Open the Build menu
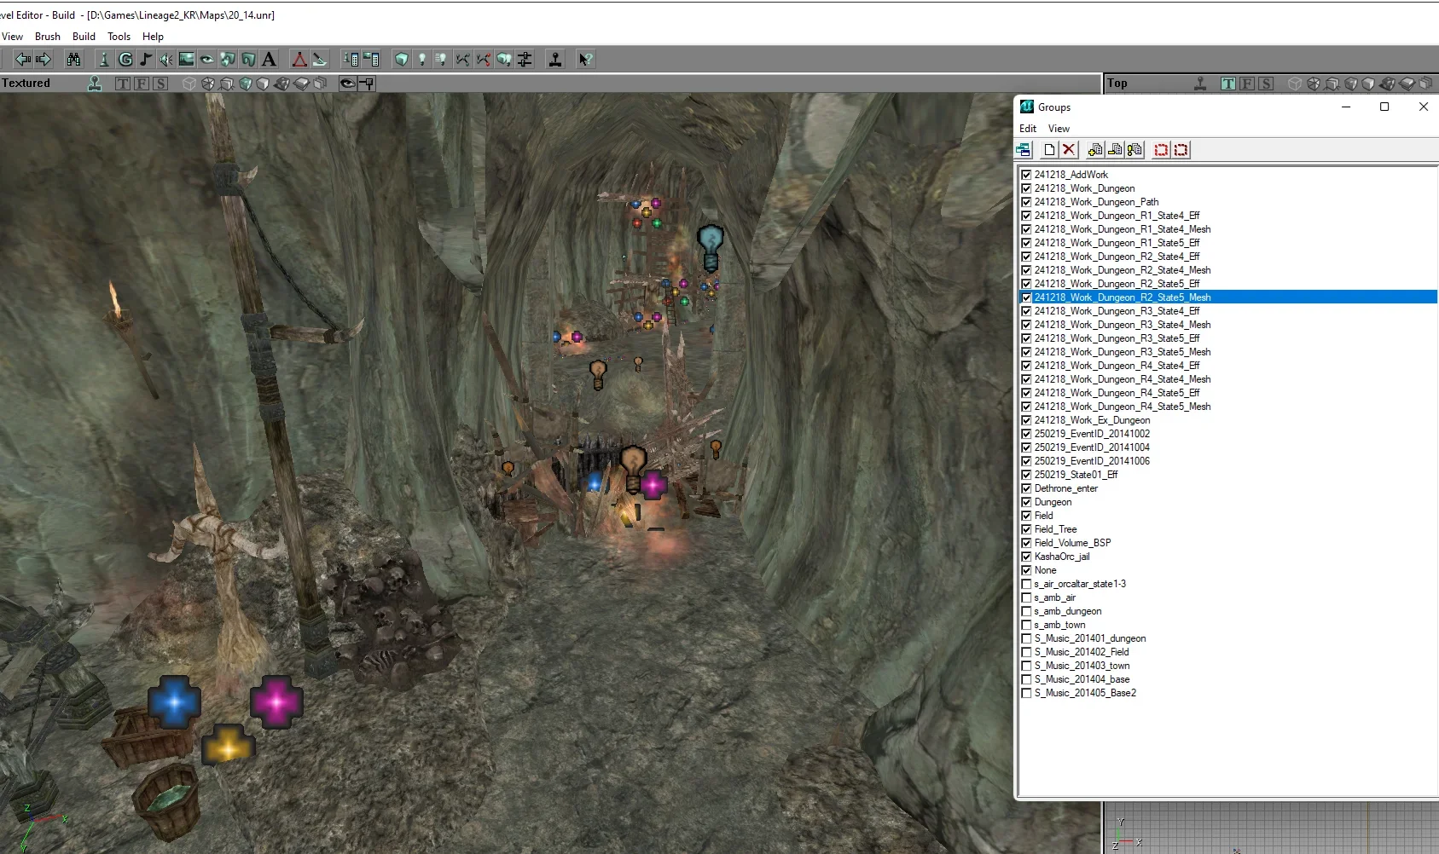1439x854 pixels. [84, 37]
